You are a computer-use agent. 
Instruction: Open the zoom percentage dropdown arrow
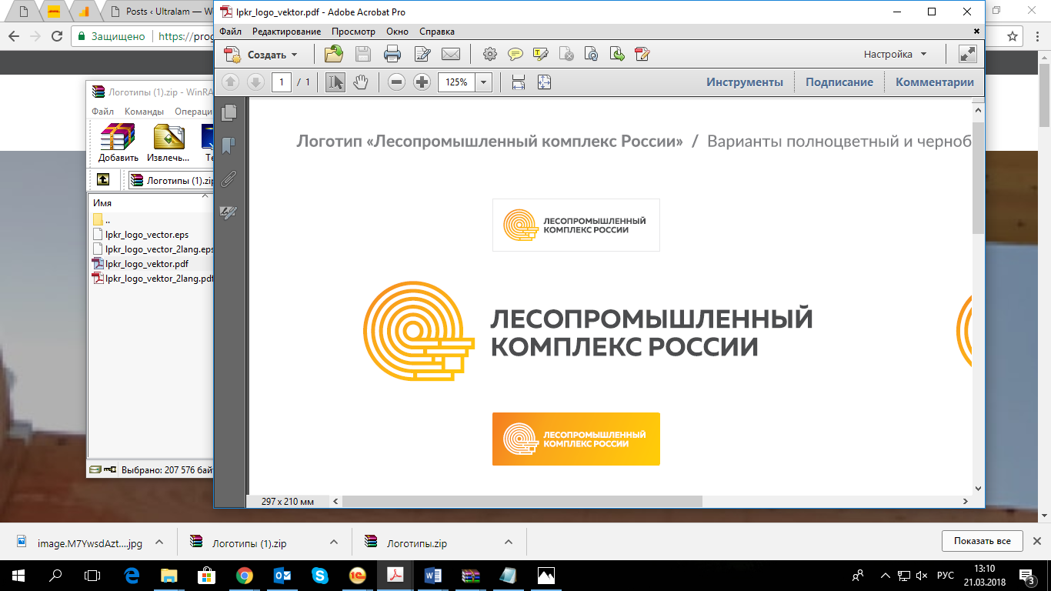[x=484, y=82]
